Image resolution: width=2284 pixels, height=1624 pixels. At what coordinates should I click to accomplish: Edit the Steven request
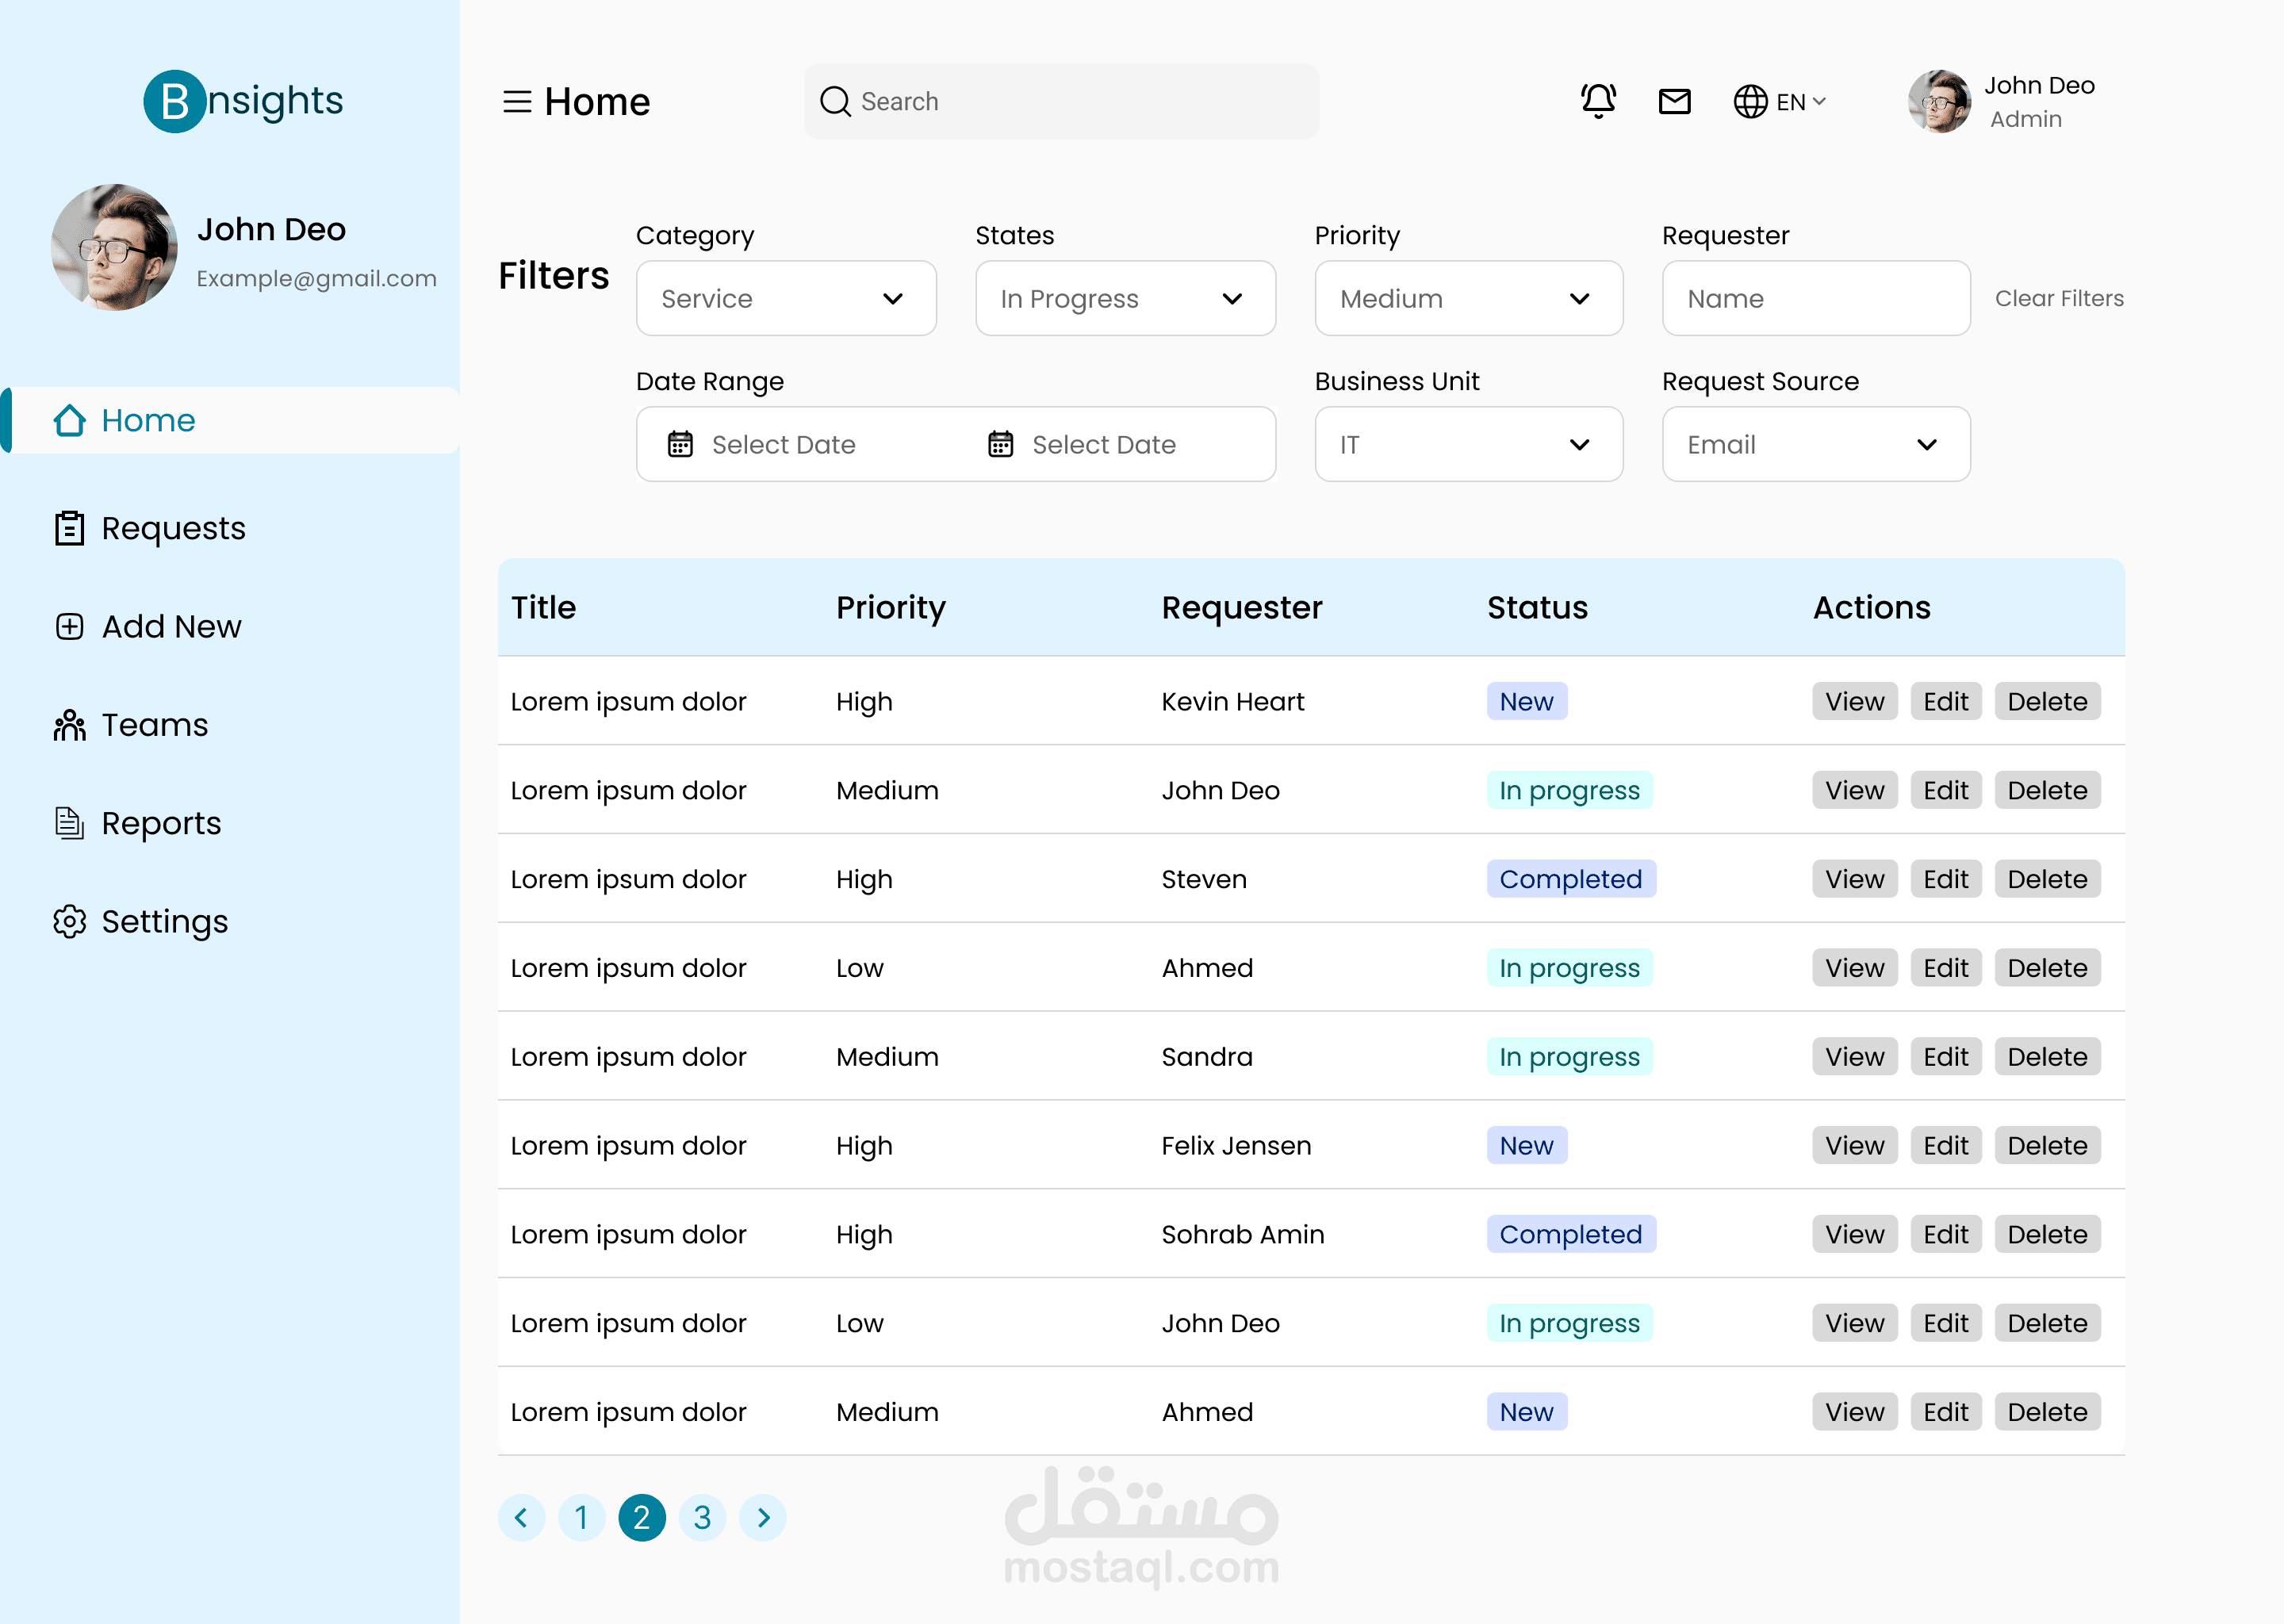coord(1945,879)
